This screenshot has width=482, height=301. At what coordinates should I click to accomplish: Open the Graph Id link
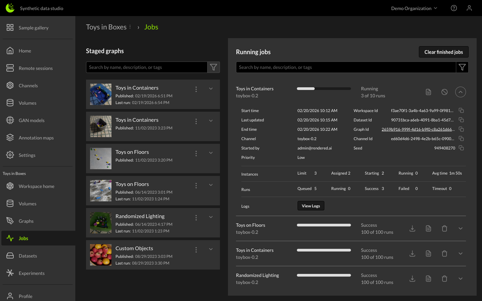[418, 129]
